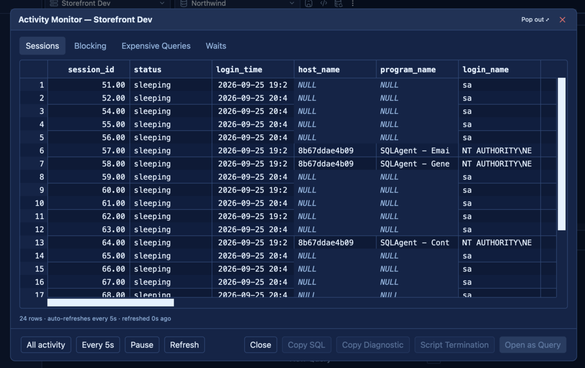
Task: Click the session_id cell 67.00
Action: (x=89, y=282)
